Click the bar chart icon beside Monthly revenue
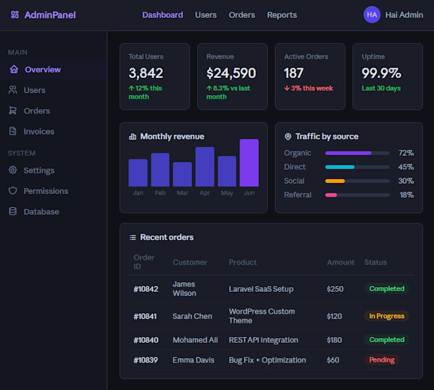The height and width of the screenshot is (390, 434). click(x=133, y=137)
